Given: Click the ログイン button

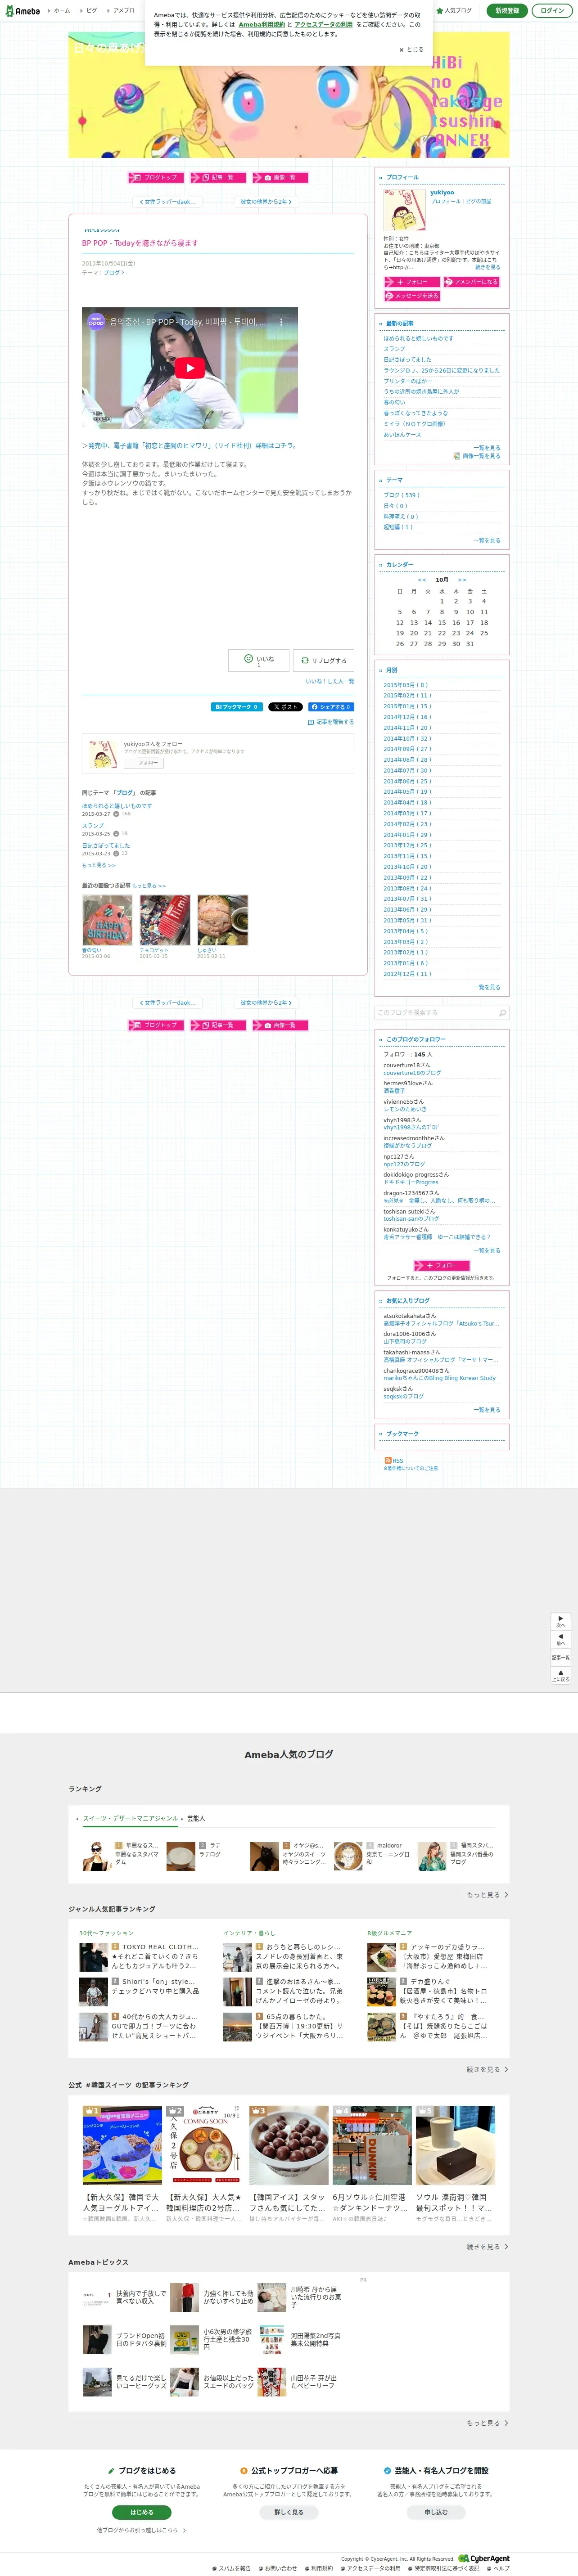Looking at the screenshot, I should pyautogui.click(x=551, y=11).
